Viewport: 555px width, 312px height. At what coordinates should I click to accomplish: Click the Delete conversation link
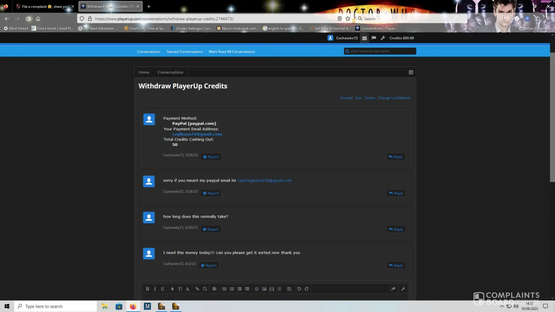370,98
